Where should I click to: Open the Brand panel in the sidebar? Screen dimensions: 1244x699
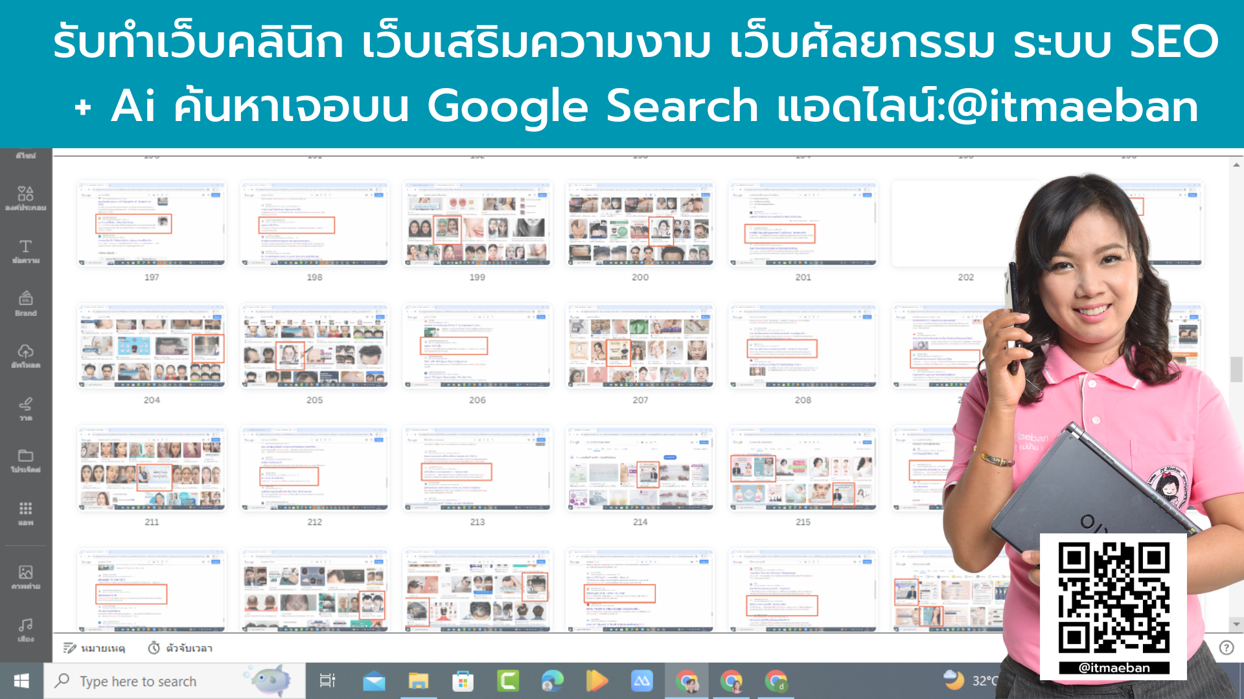[25, 303]
